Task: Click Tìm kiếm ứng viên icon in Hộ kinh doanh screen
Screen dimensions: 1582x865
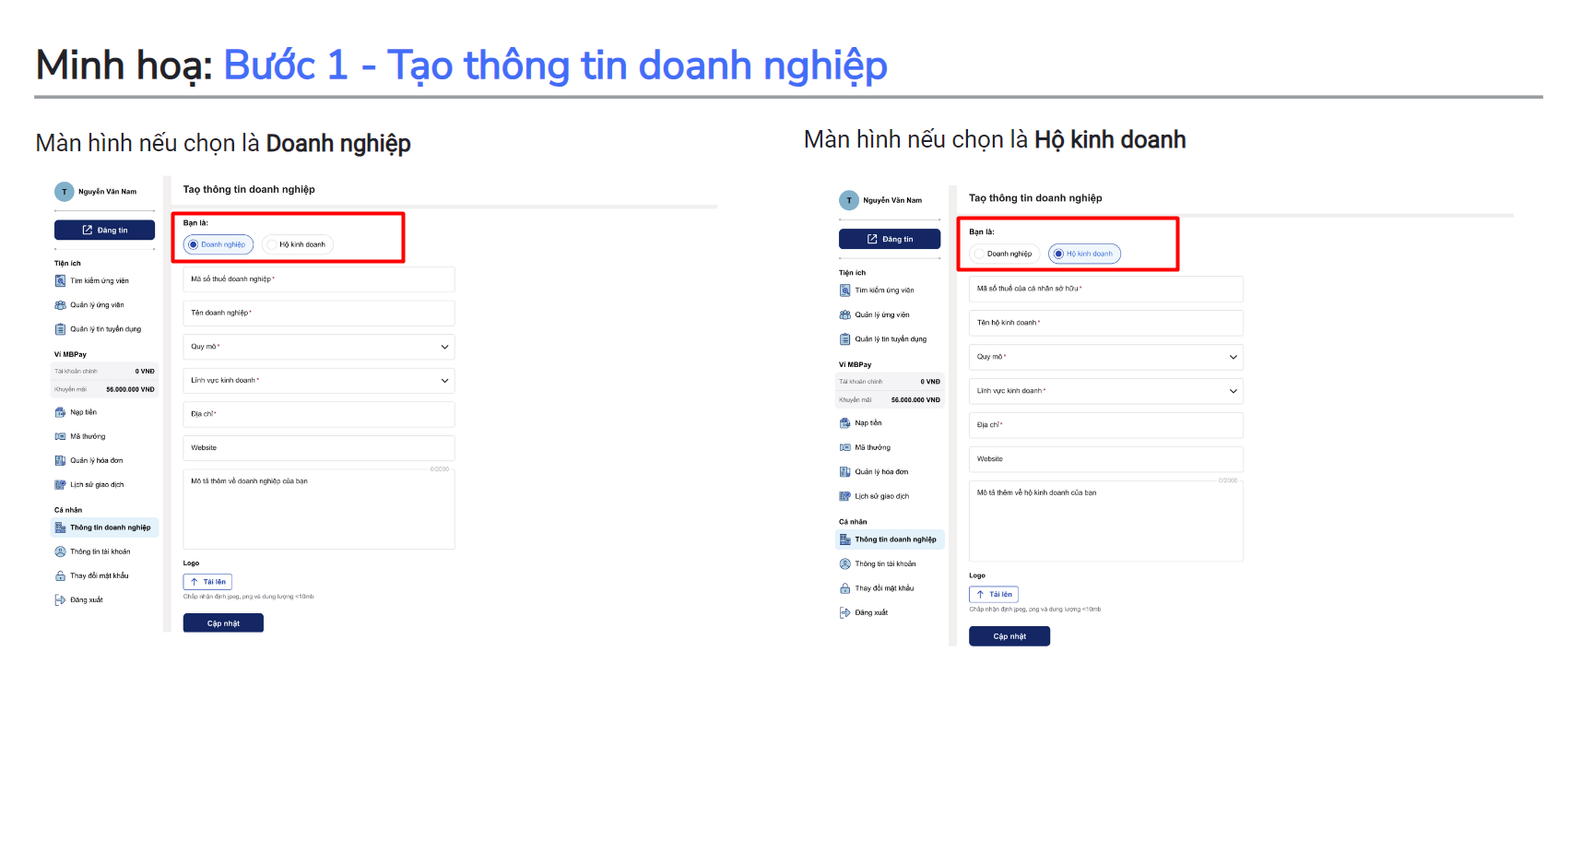Action: point(844,290)
